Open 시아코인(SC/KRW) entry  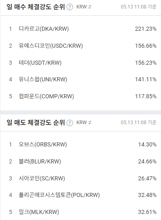(x=42, y=178)
